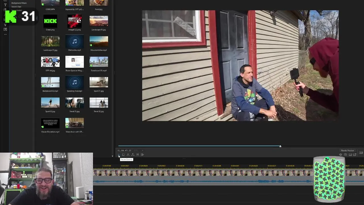Click the fast forward button
The height and width of the screenshot is (205, 364).
pos(142,155)
